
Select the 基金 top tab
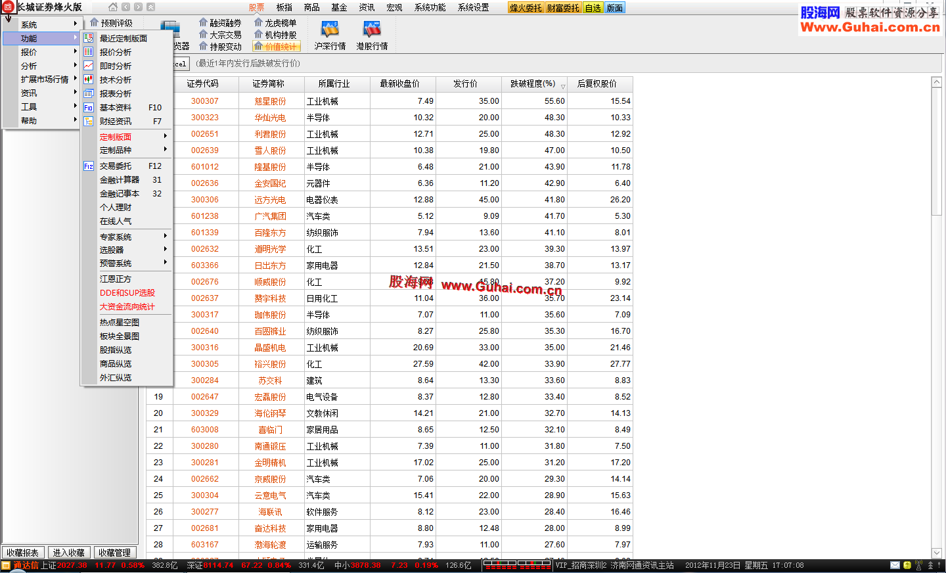[340, 8]
